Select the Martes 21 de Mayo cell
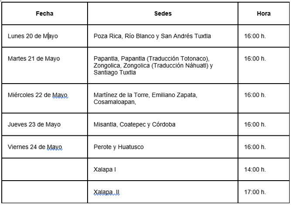This screenshot has width=291, height=205. 34,59
